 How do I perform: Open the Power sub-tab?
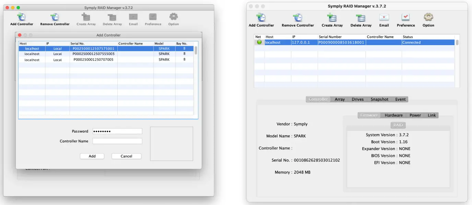pos(415,115)
